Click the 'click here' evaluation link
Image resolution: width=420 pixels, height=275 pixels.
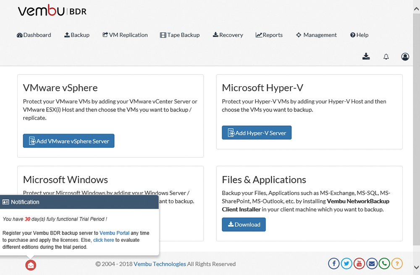[x=104, y=240]
